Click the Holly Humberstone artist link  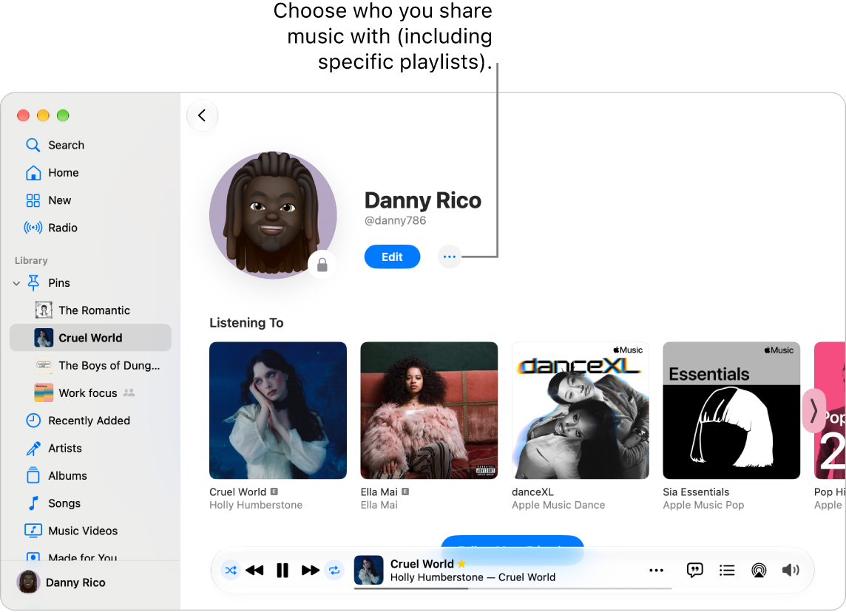click(x=256, y=506)
